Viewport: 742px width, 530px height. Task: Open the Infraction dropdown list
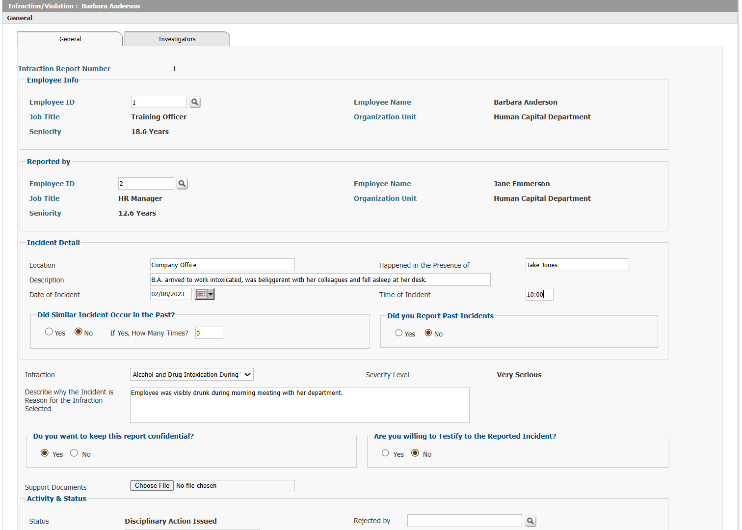click(x=192, y=374)
